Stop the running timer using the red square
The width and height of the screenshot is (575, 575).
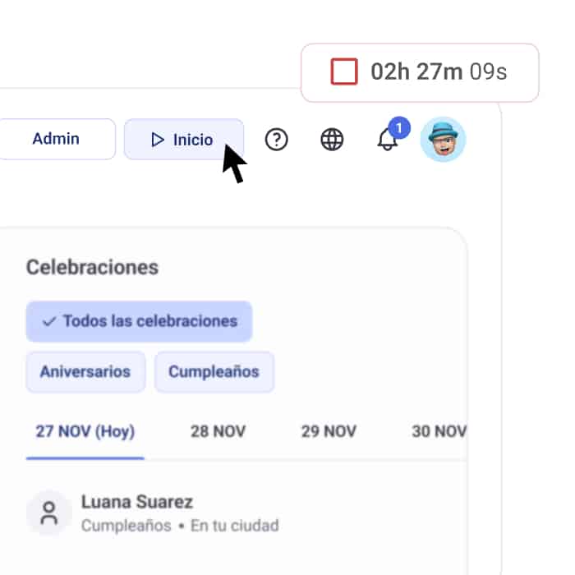pyautogui.click(x=344, y=72)
